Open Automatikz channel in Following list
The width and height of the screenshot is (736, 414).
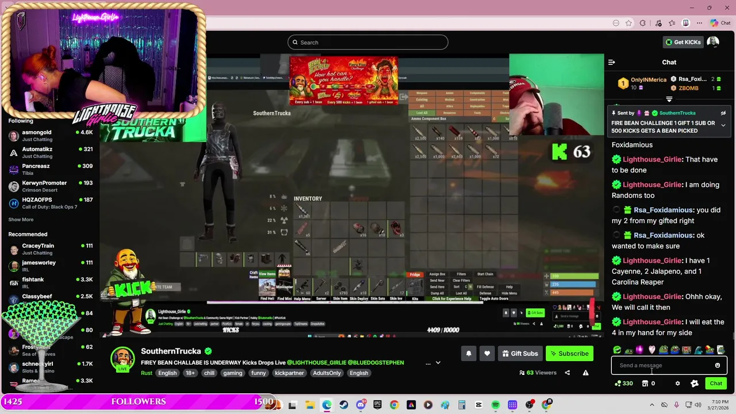(x=51, y=152)
